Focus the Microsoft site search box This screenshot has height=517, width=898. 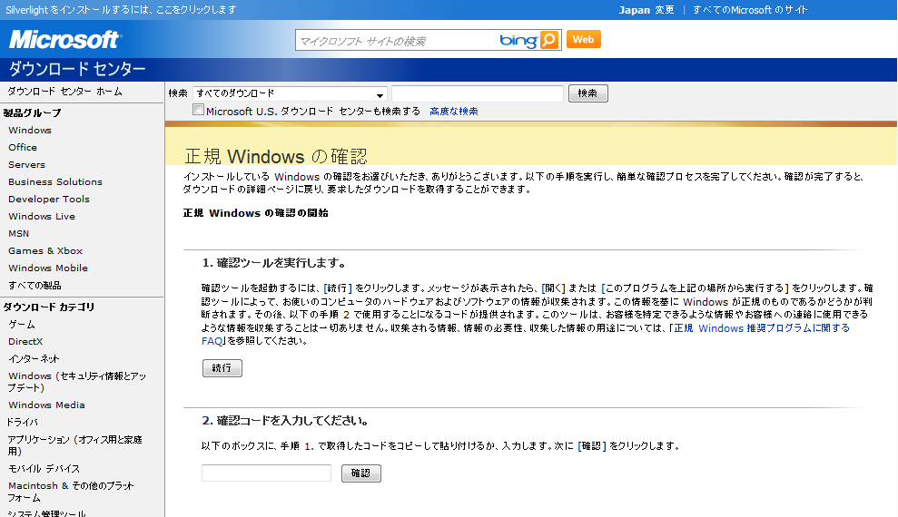(397, 41)
